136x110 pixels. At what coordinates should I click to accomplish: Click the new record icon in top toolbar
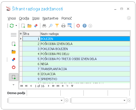point(23,26)
